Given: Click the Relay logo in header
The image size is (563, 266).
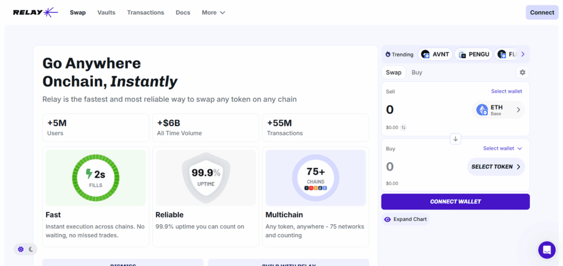Looking at the screenshot, I should (35, 12).
